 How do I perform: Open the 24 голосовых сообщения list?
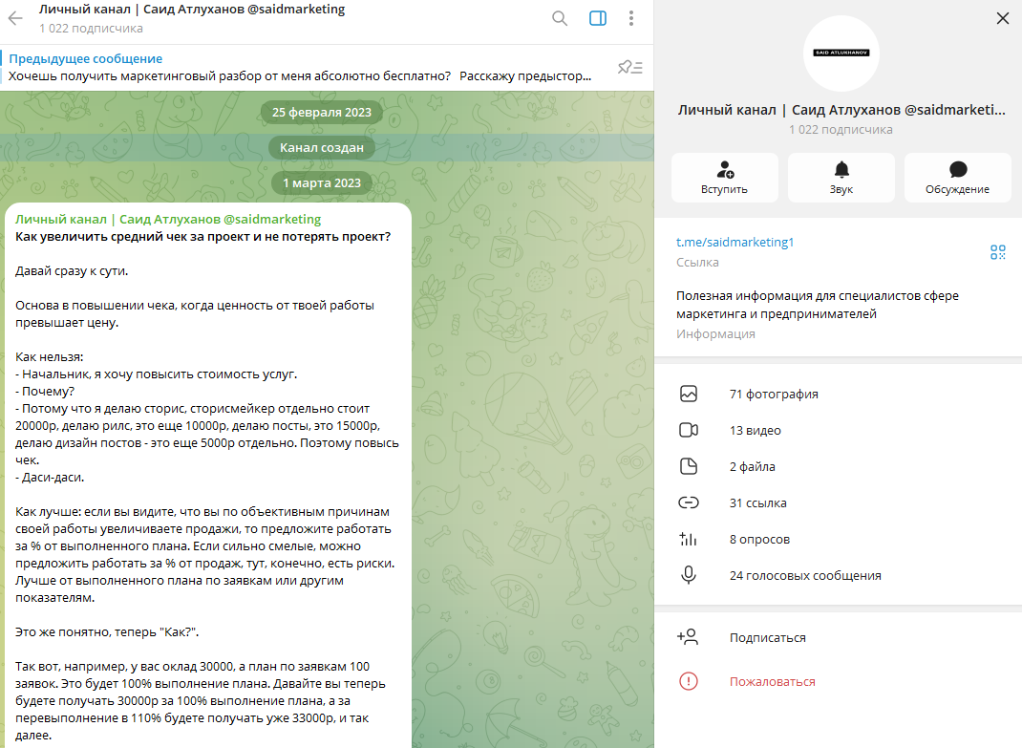[x=839, y=576]
